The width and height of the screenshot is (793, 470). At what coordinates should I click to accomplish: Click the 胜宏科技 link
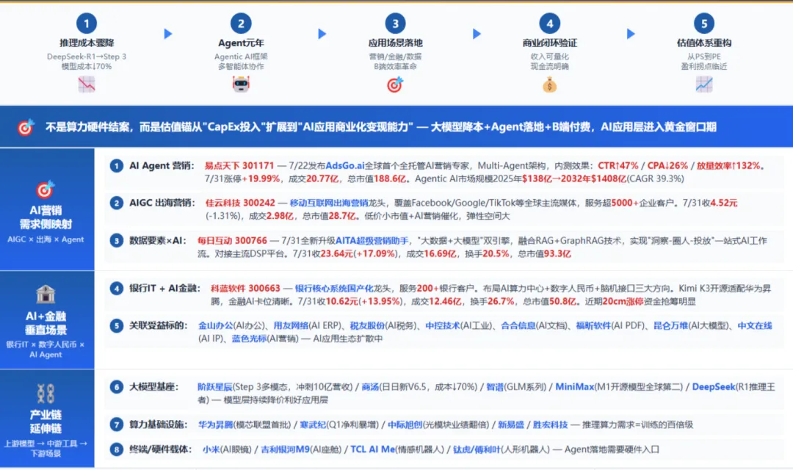[550, 424]
